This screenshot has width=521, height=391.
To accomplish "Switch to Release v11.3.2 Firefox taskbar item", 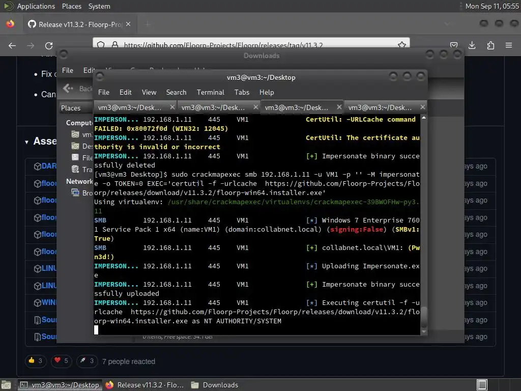I will pyautogui.click(x=144, y=385).
